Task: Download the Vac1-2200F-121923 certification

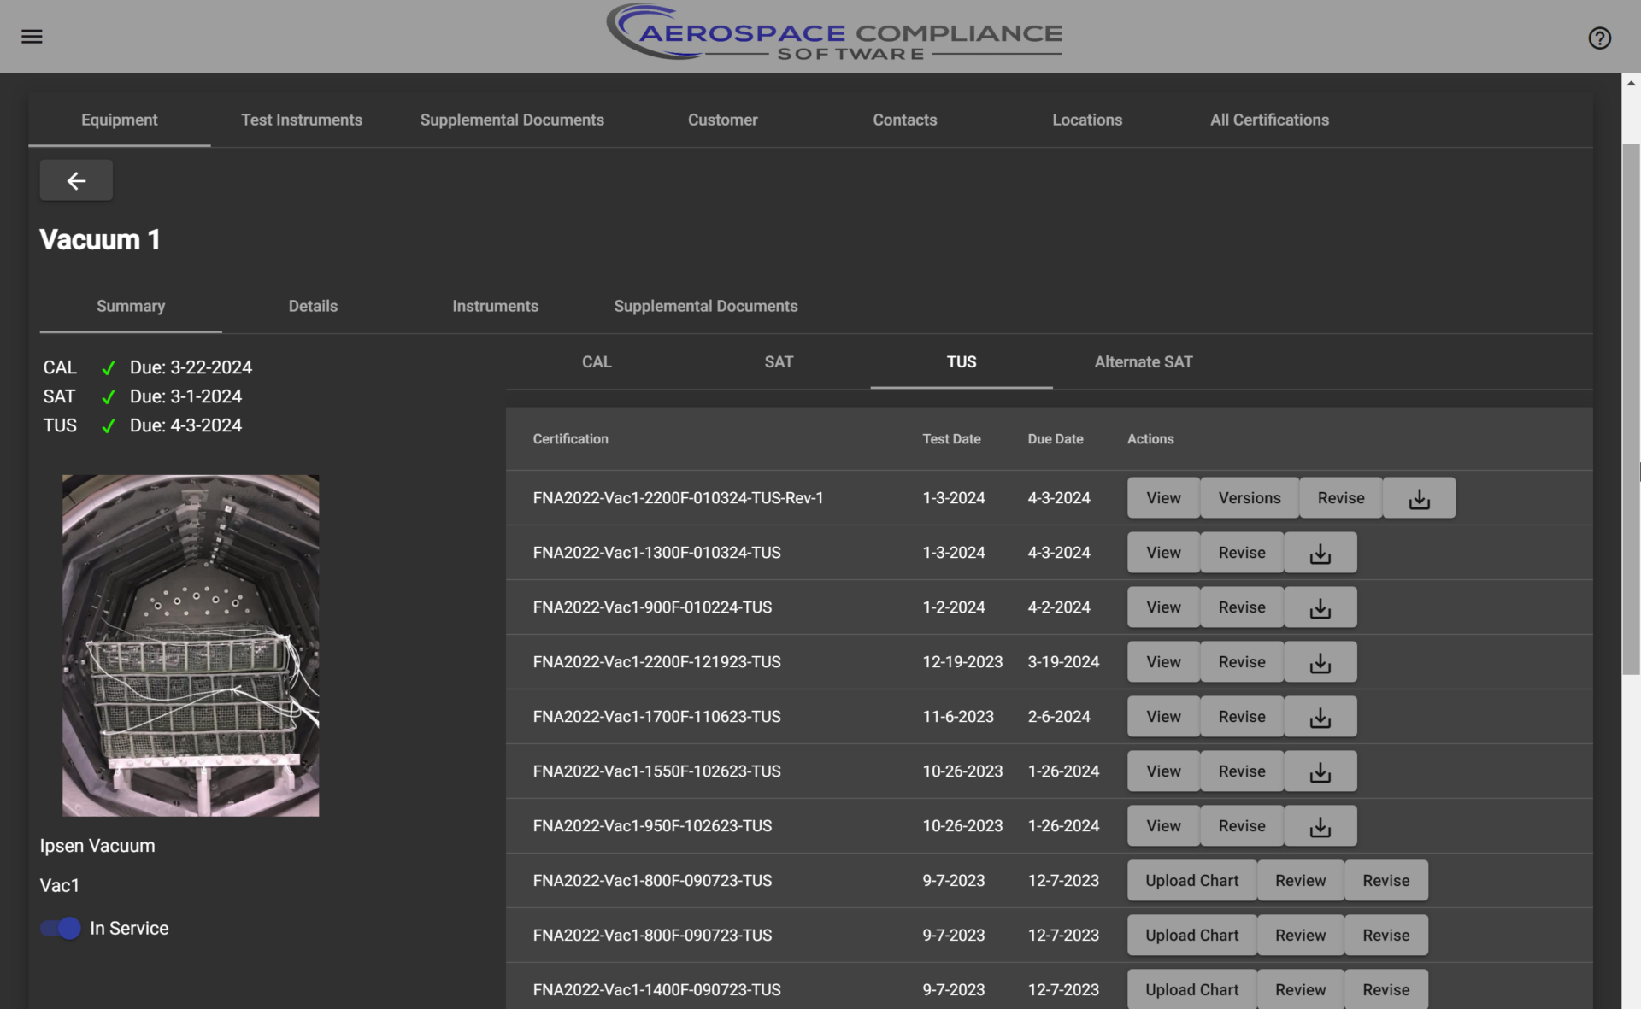Action: pyautogui.click(x=1320, y=662)
